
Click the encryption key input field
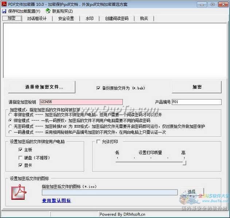tap(81, 102)
